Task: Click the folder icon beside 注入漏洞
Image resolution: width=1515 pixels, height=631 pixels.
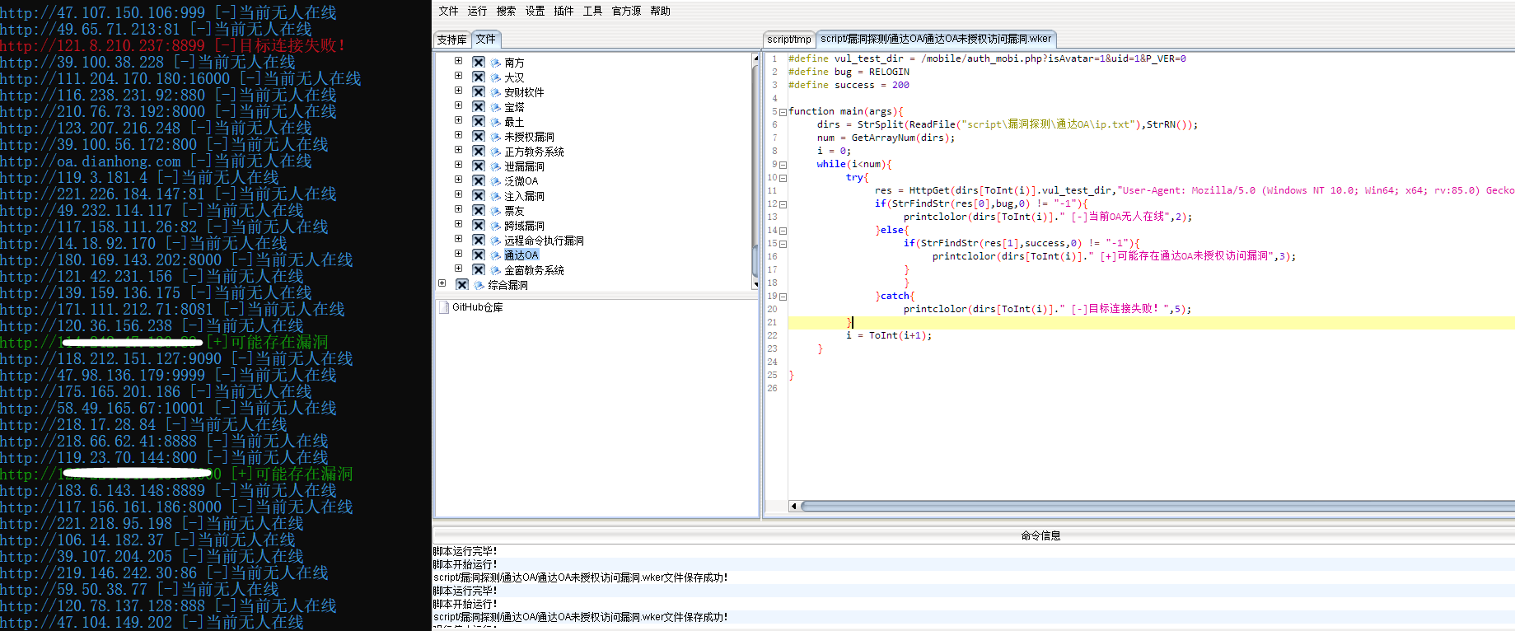Action: pyautogui.click(x=496, y=196)
